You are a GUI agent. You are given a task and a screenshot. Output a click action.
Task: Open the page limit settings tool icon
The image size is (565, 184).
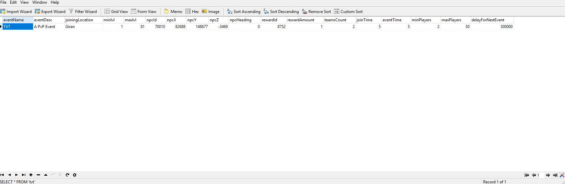[x=562, y=175]
